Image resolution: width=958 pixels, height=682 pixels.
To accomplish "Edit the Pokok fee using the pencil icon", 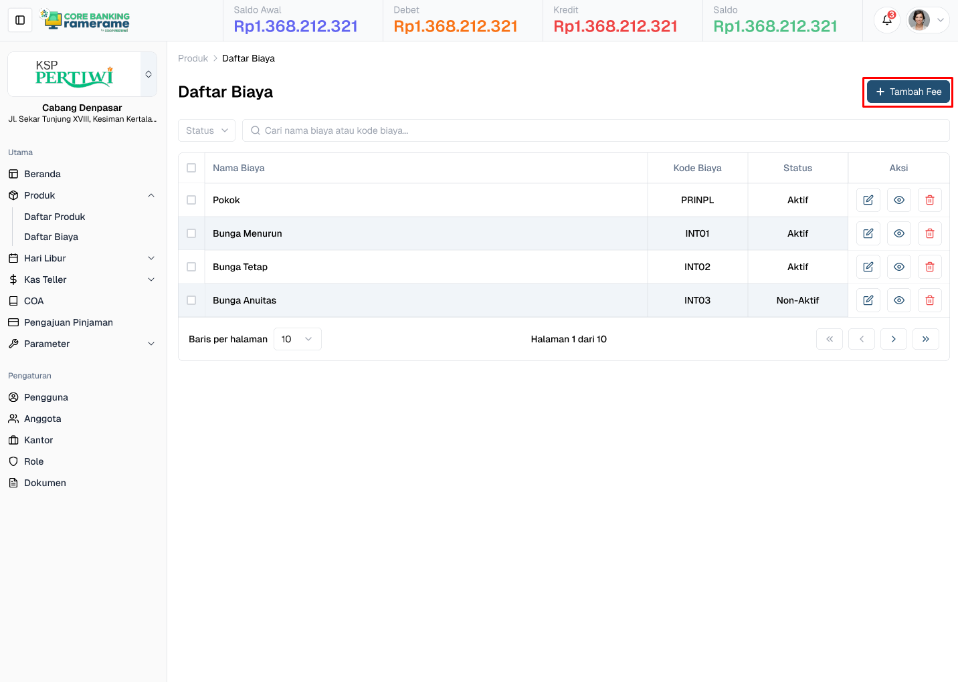I will (x=868, y=199).
